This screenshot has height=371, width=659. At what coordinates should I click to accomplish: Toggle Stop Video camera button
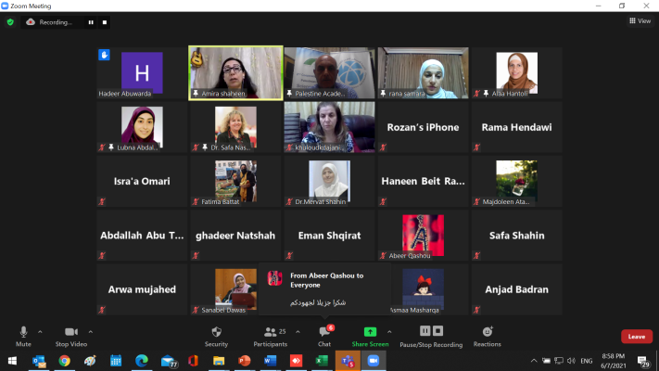point(70,335)
